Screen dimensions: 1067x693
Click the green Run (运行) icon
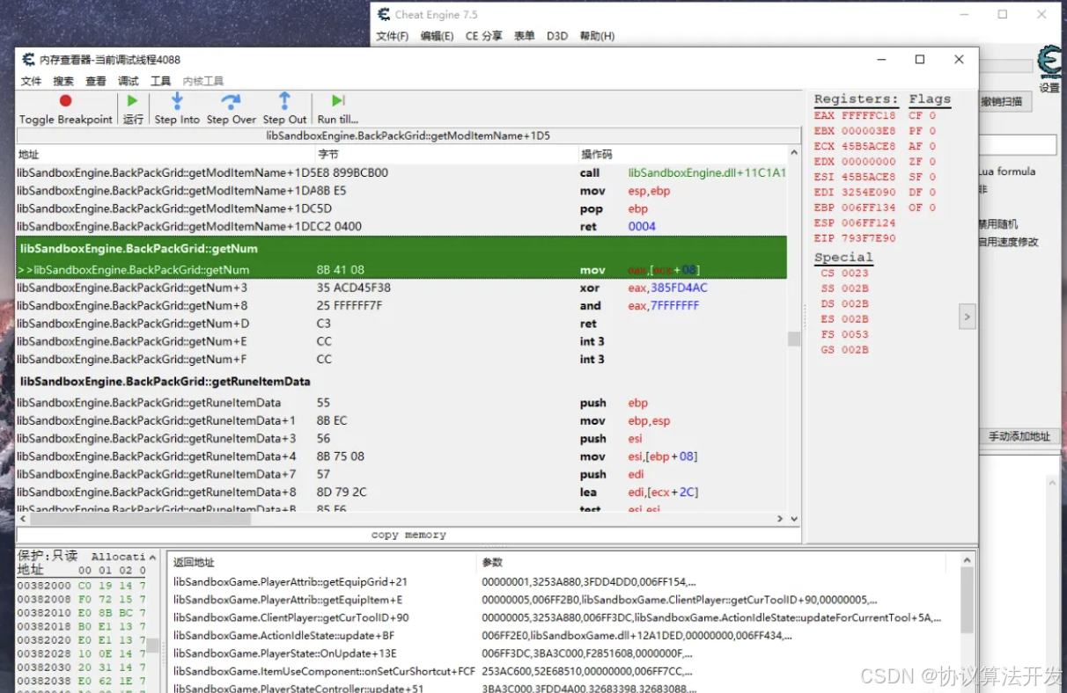coord(133,101)
